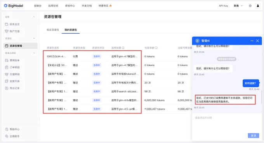Click the 帮助中心 question mark icon
The image size is (264, 143).
[x=7, y=129]
